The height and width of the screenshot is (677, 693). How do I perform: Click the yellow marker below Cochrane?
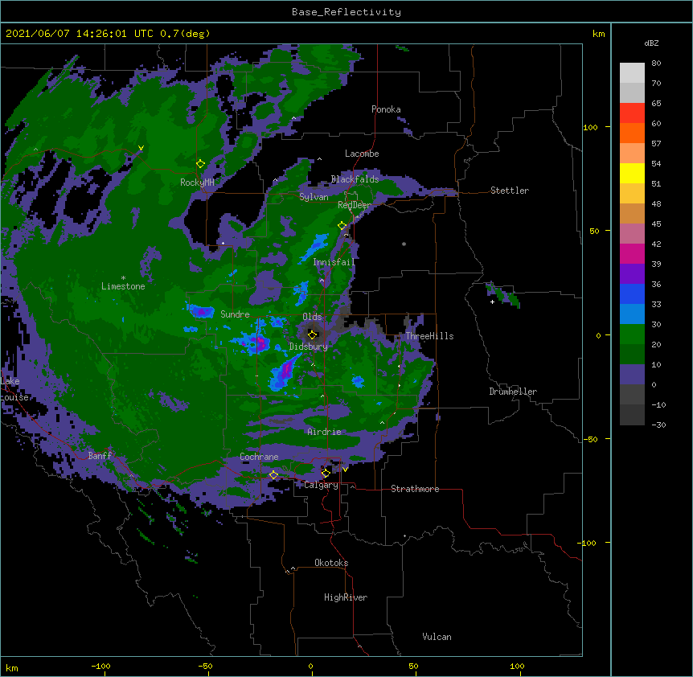coord(273,475)
